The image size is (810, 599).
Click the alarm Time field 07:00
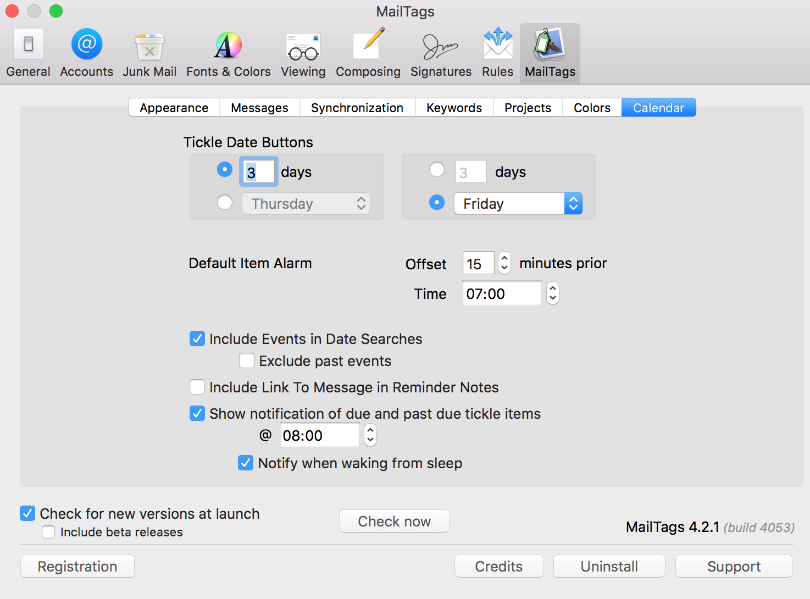pos(502,293)
